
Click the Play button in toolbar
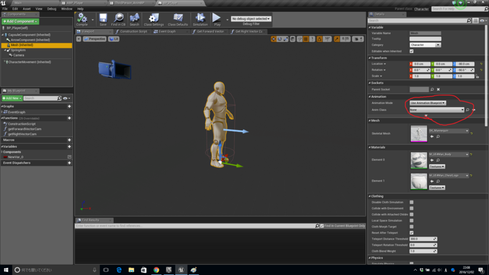(217, 20)
